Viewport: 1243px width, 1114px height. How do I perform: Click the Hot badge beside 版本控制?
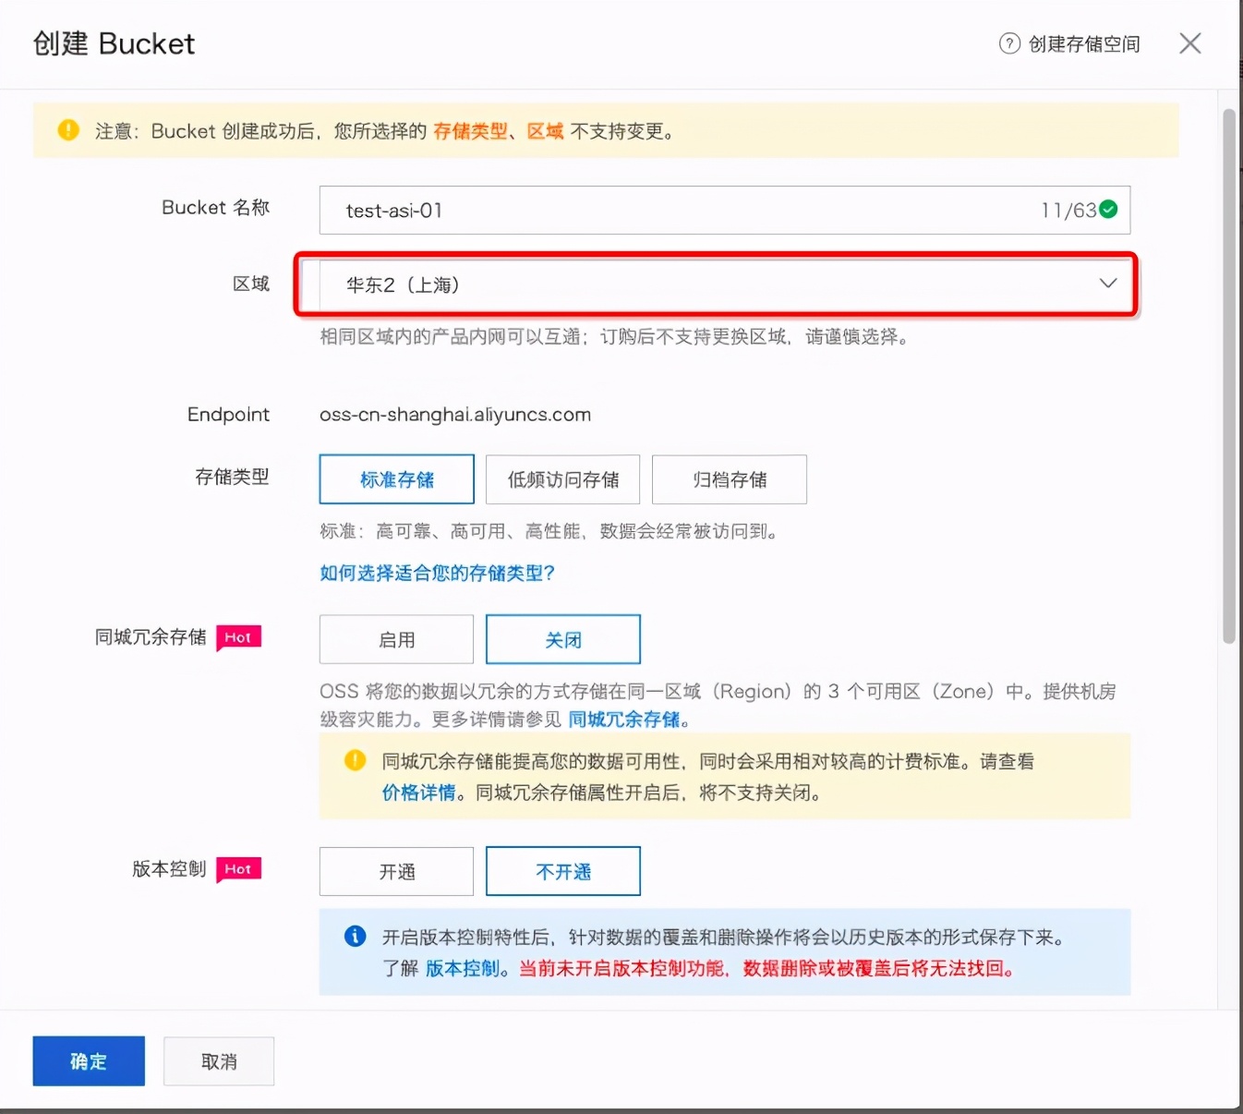(x=237, y=869)
